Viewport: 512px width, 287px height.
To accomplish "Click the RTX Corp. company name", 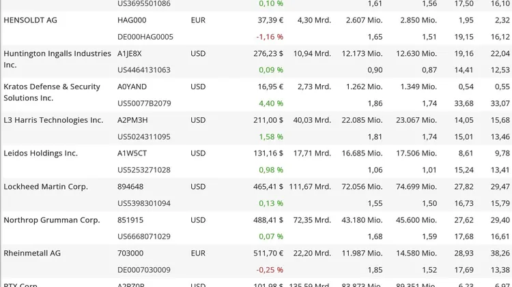I will click(x=20, y=285).
